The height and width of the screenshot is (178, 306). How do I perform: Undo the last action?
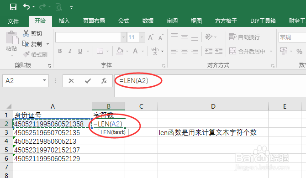[26, 7]
